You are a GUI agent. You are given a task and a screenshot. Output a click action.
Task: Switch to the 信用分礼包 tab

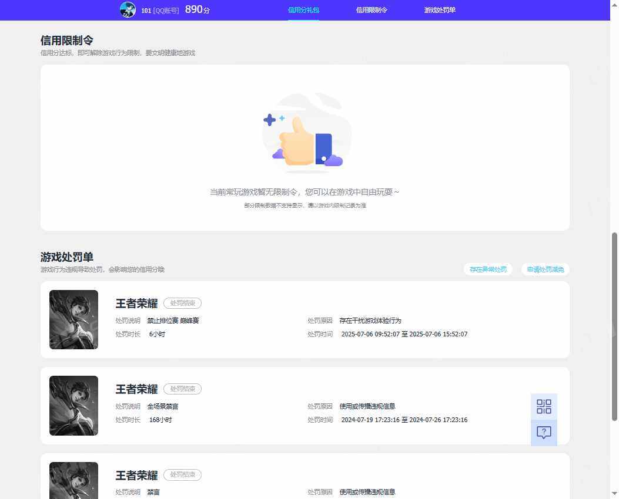tap(303, 10)
